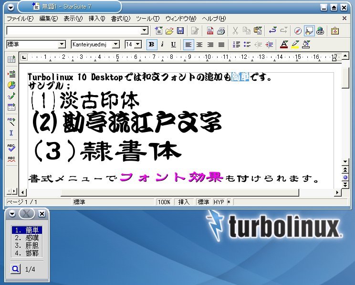This screenshot has height=285, width=355.
Task: Open the Navigator compass icon
Action: coord(298,31)
